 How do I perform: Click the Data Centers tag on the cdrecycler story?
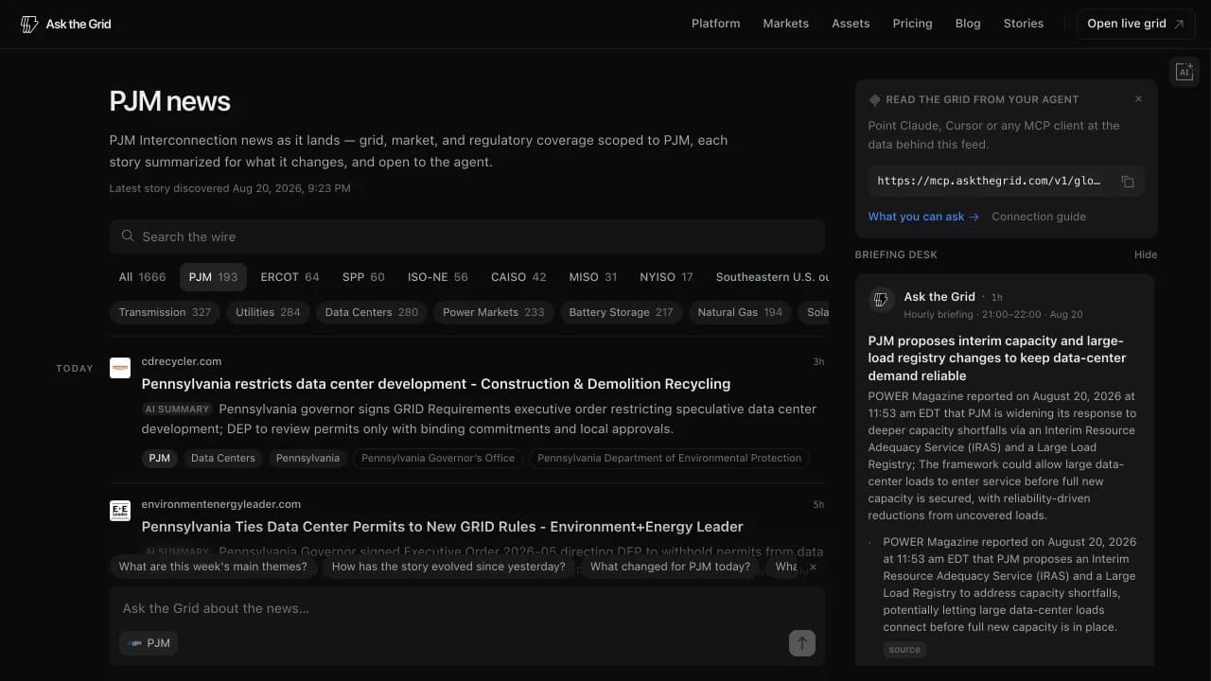click(223, 458)
